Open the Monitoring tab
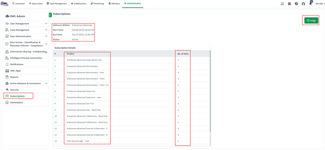The width and height of the screenshot is (325, 150). 97,4
